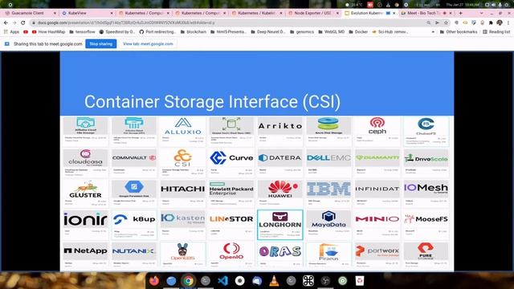The image size is (514, 289).
Task: Open the How HashMap bookmark
Action: pos(49,32)
